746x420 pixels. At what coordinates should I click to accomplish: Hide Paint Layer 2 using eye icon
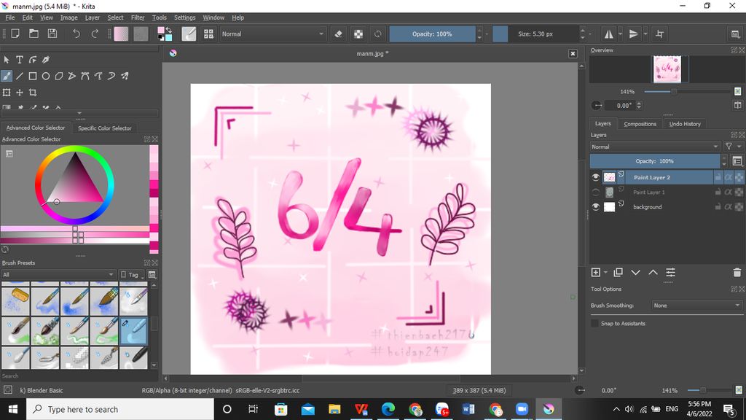click(x=596, y=177)
